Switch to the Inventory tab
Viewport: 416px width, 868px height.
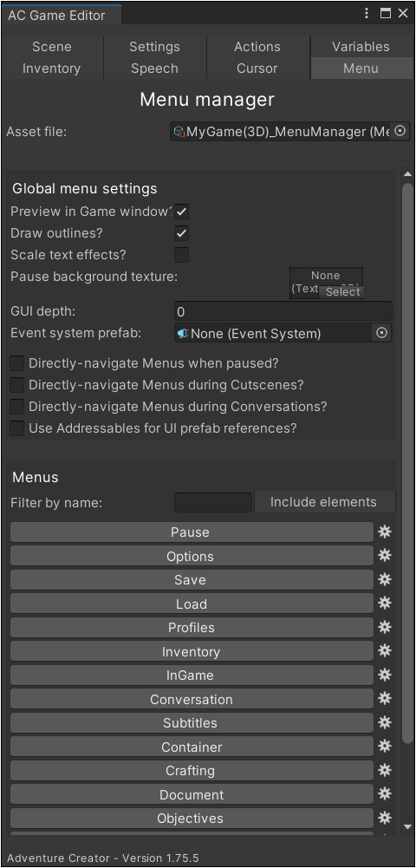[51, 69]
